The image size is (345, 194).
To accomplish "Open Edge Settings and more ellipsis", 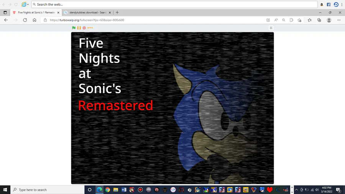I will (x=339, y=20).
